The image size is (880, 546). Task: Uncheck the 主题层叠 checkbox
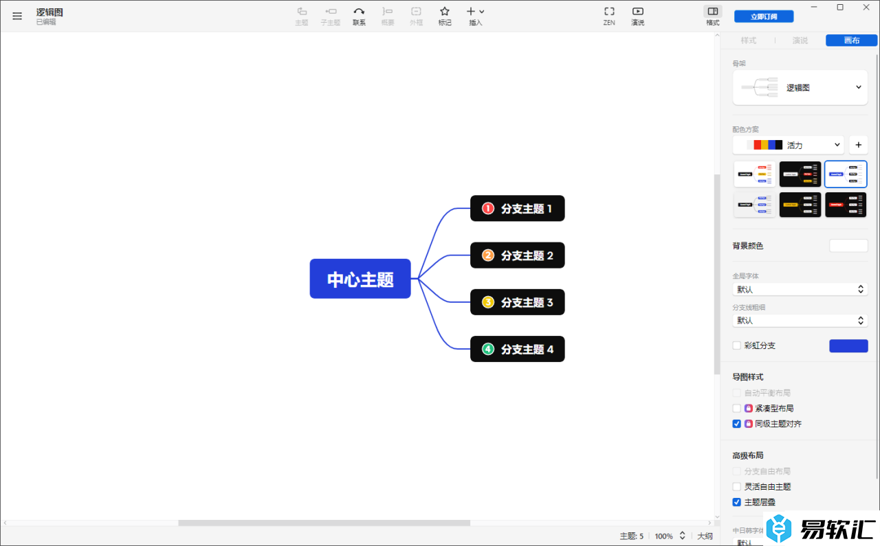(x=737, y=502)
